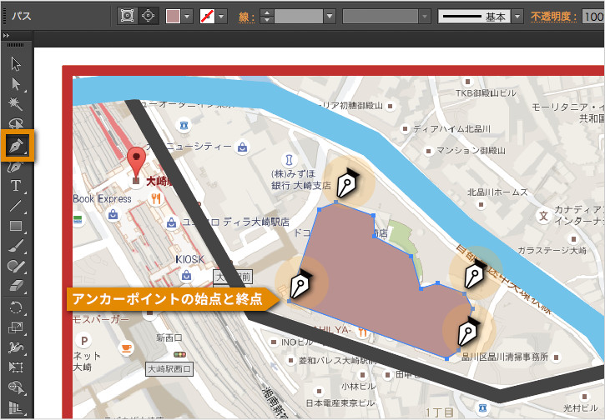The width and height of the screenshot is (605, 420).
Task: Click the 基本 brush definition preview
Action: [x=474, y=17]
